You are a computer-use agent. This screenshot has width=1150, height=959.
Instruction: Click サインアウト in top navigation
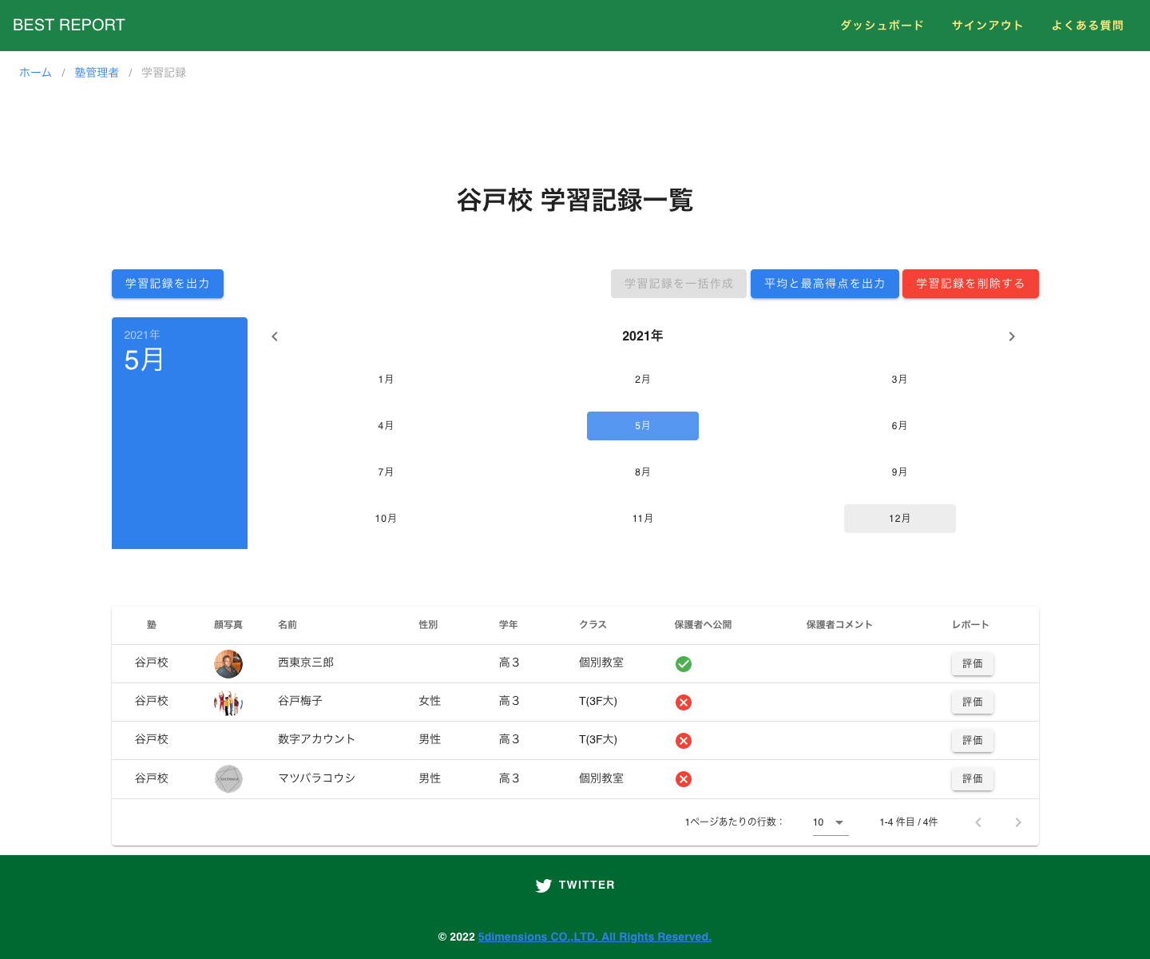tap(988, 26)
